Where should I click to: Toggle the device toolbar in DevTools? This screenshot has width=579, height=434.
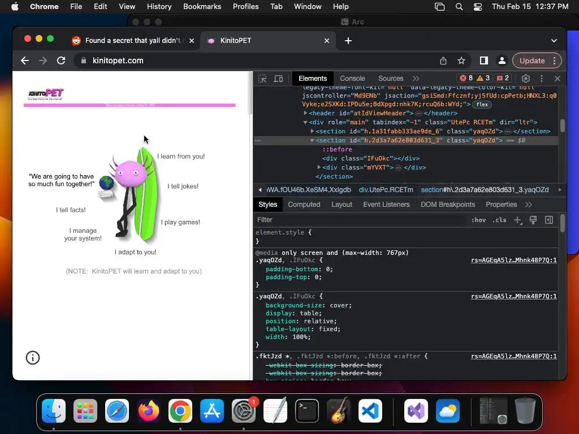coord(278,79)
